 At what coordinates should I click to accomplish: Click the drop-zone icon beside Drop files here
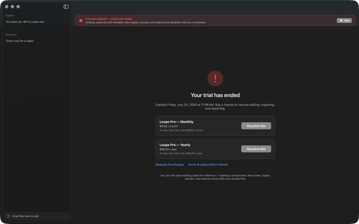pyautogui.click(x=9, y=216)
